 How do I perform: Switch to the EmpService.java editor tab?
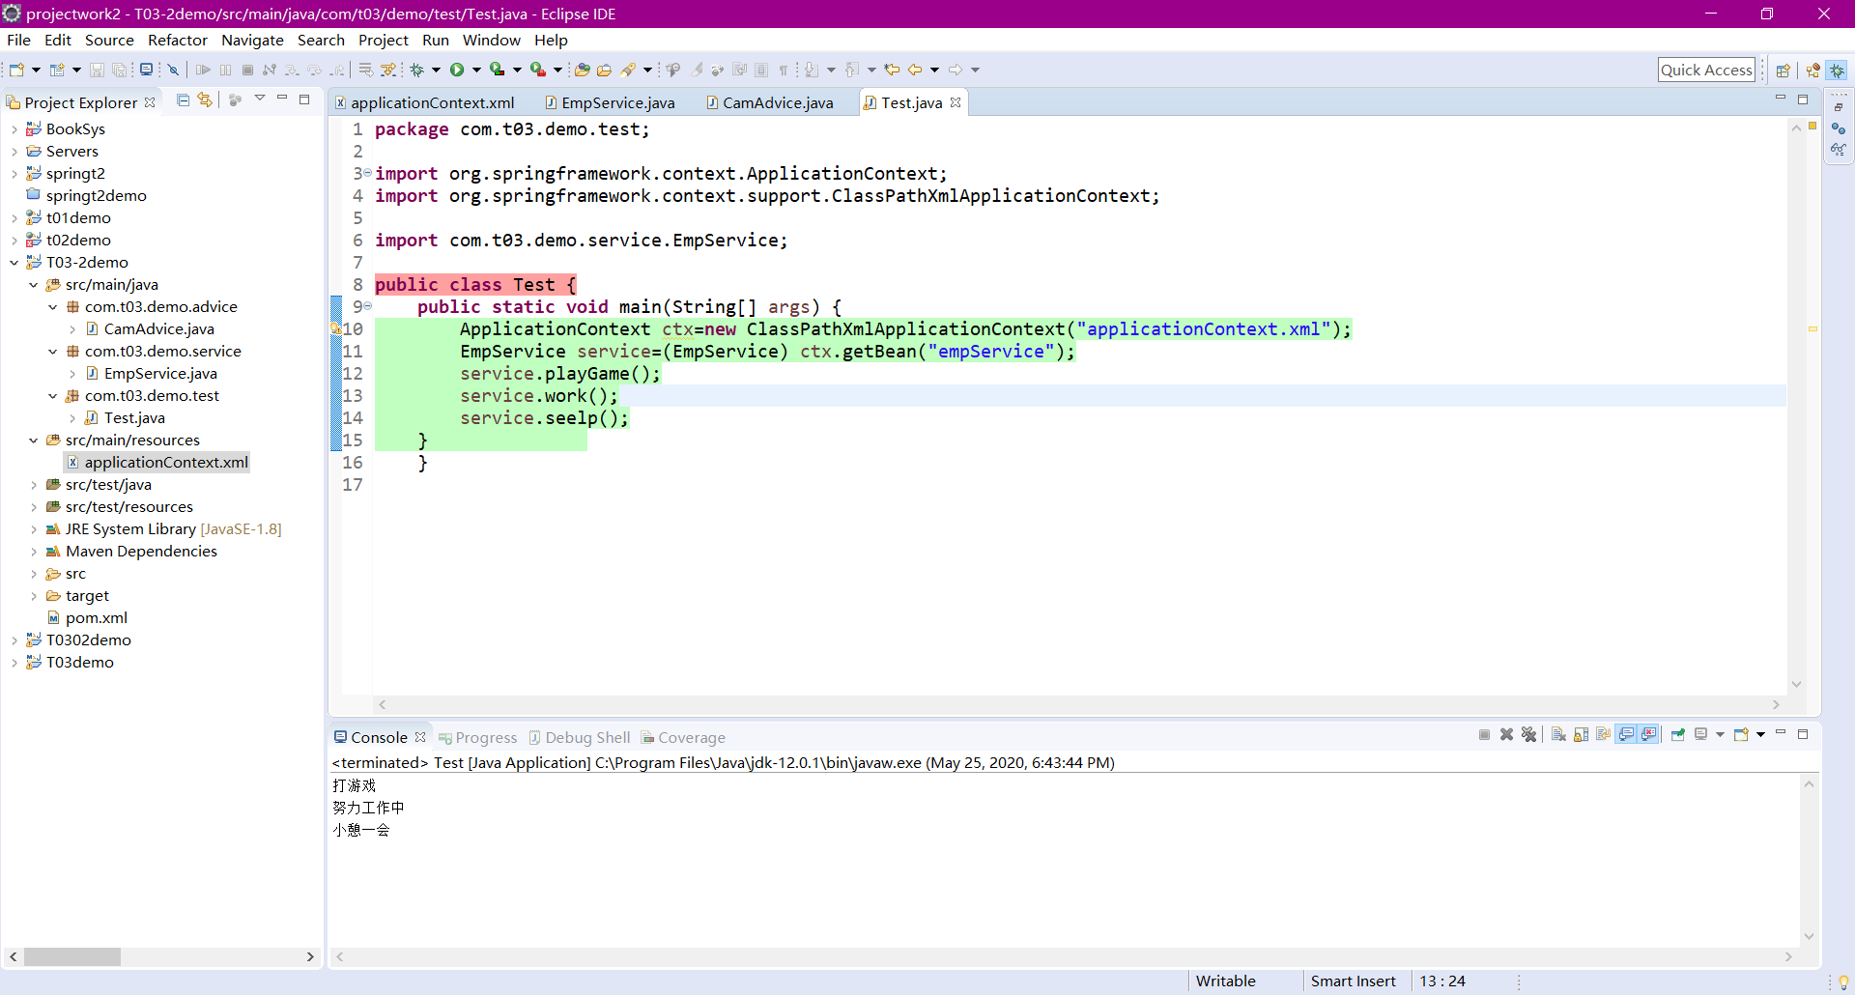(x=611, y=102)
